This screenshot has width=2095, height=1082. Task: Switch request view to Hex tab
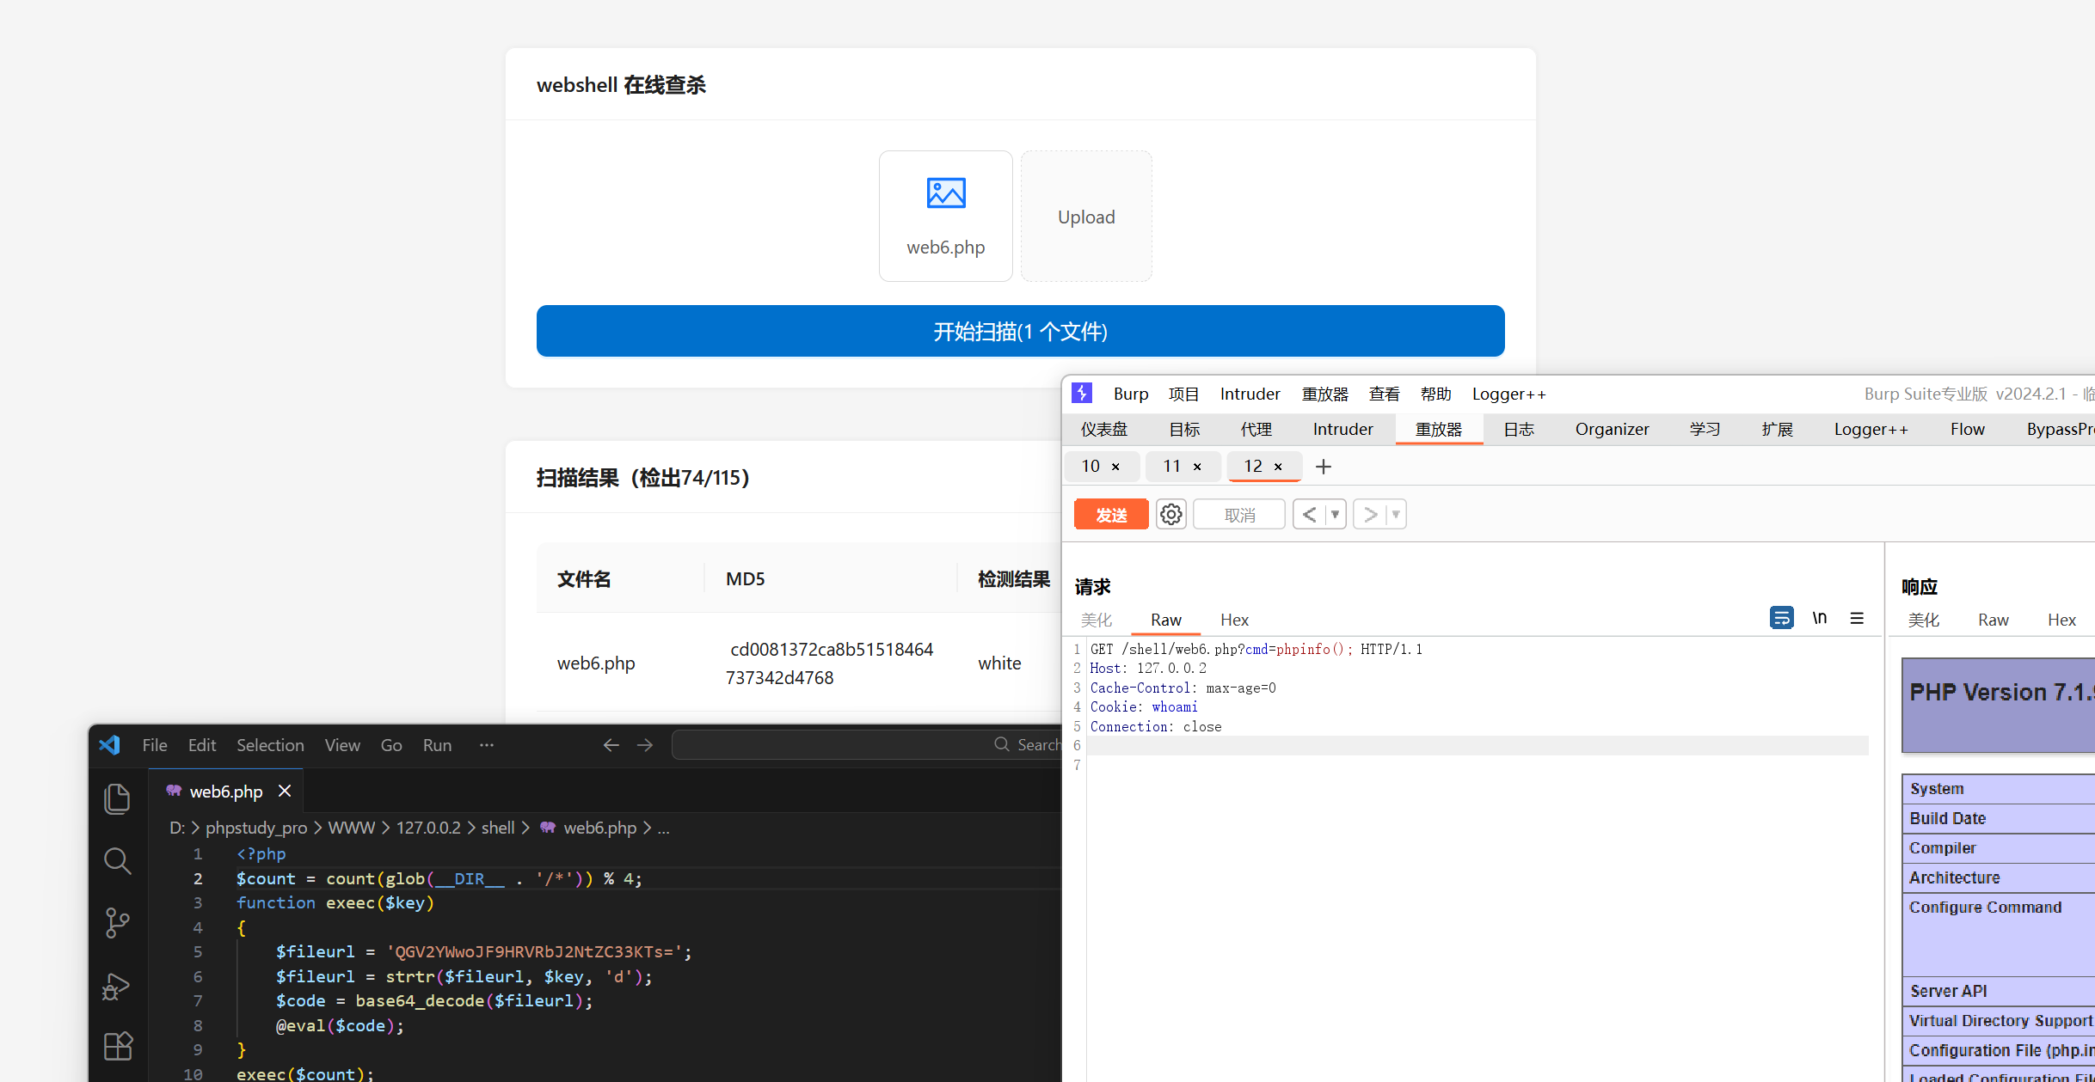[x=1234, y=620]
